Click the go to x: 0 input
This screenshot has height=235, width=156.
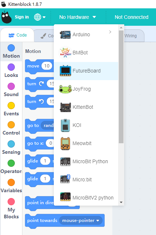point(50,143)
